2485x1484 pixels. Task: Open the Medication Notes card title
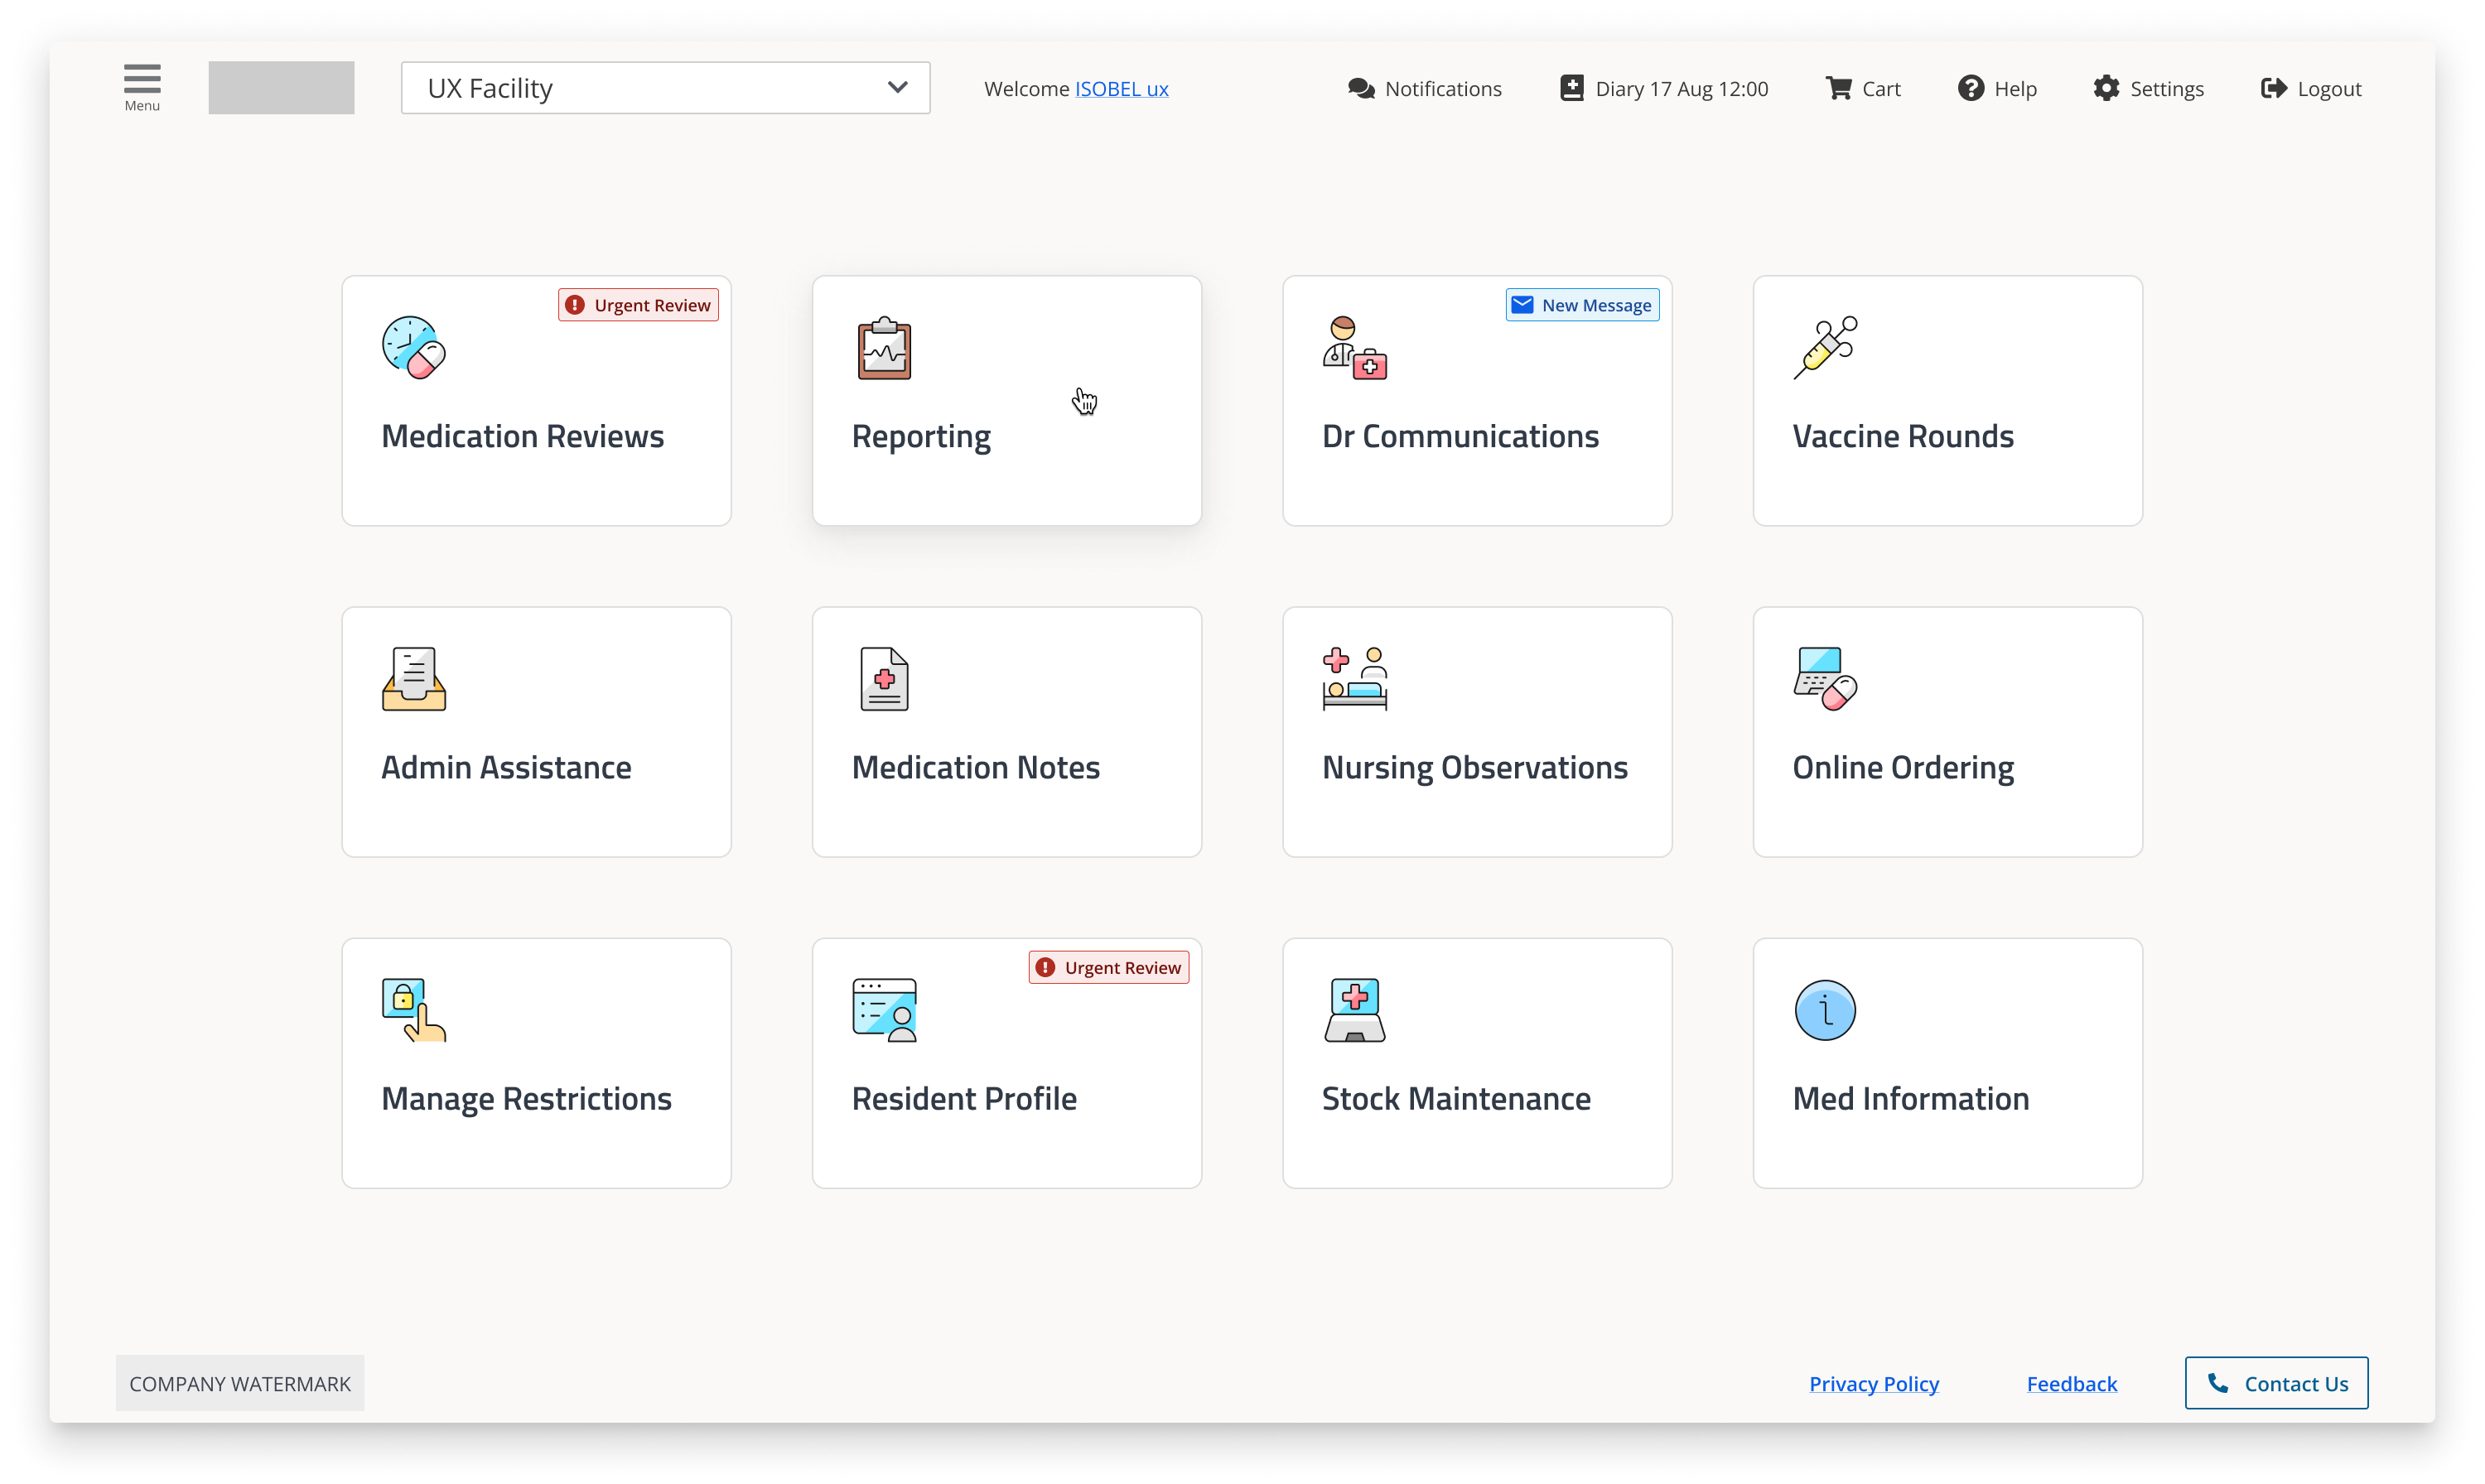[975, 767]
